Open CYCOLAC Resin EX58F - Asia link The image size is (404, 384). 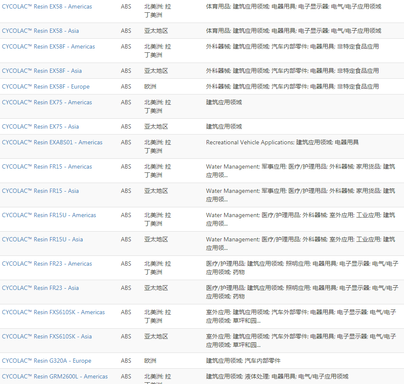pyautogui.click(x=42, y=71)
